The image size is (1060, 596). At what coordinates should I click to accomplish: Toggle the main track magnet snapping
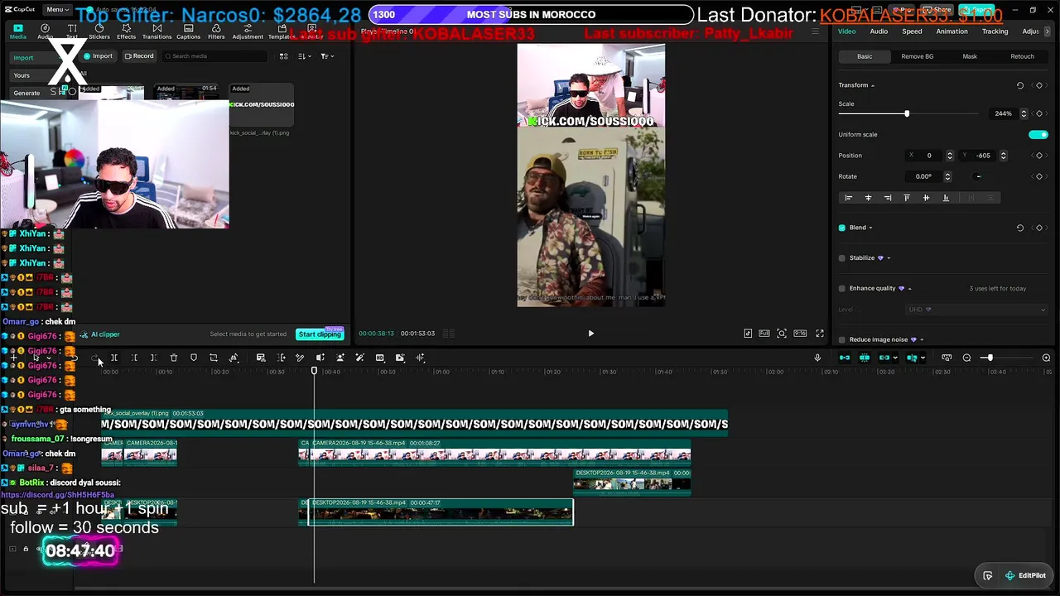click(845, 358)
